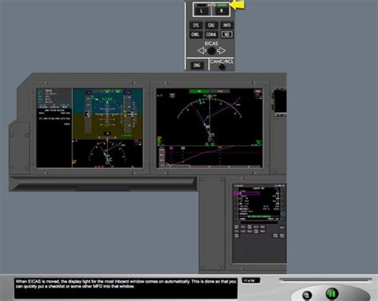
Task: Click the auxiliary display block left of PFD
Action: point(54,128)
